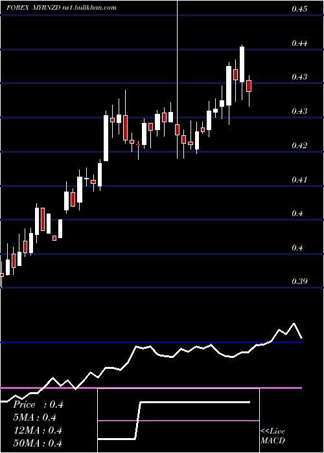Viewport: 324px width, 453px height.
Task: Click the 0.45 price axis label
Action: (x=299, y=9)
